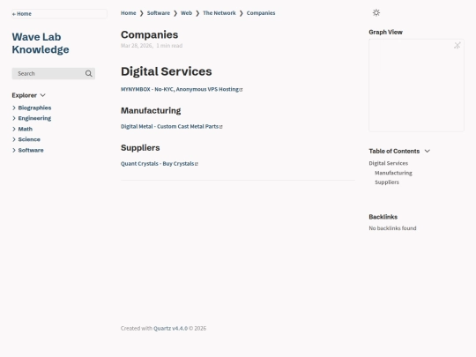Toggle dark mode with the sun icon
Viewport: 476px width, 357px height.
(x=376, y=12)
